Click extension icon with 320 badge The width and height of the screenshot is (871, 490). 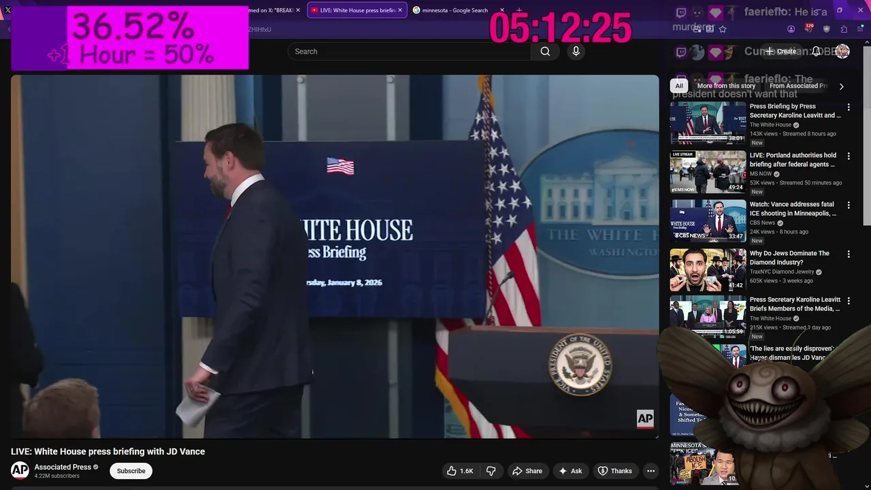(x=808, y=29)
